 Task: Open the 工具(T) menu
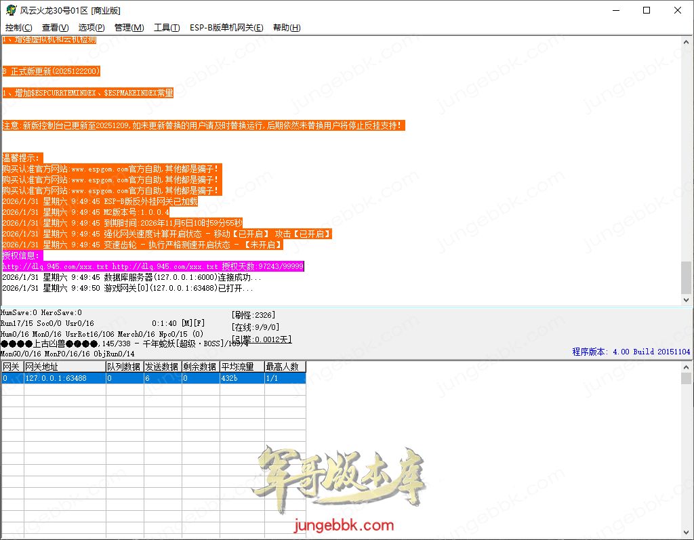tap(167, 28)
